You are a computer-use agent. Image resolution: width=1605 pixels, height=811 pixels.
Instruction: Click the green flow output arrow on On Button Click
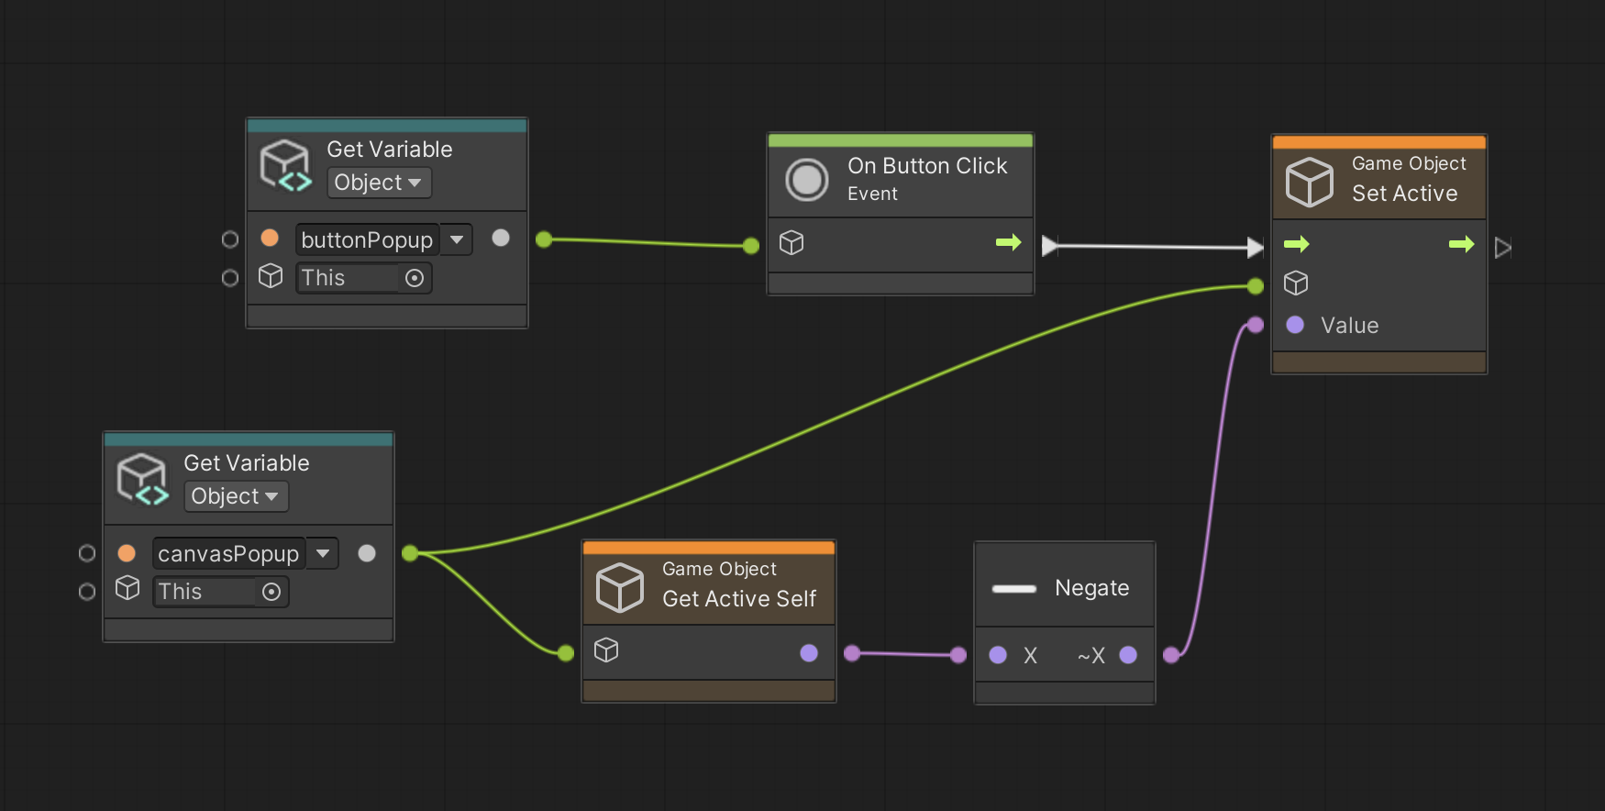tap(1008, 242)
